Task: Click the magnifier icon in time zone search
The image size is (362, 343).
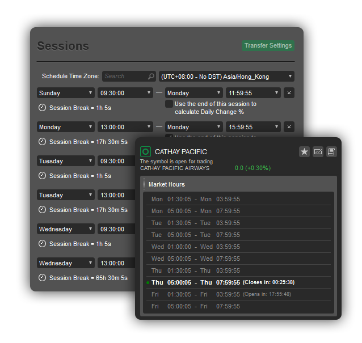Action: 151,76
